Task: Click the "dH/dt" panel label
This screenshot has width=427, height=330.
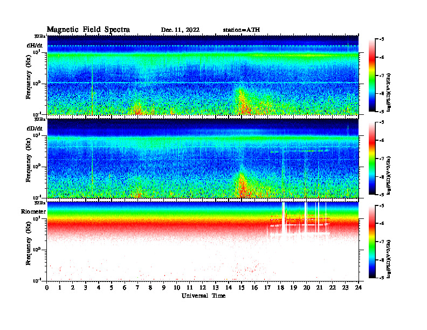Action: click(x=35, y=45)
